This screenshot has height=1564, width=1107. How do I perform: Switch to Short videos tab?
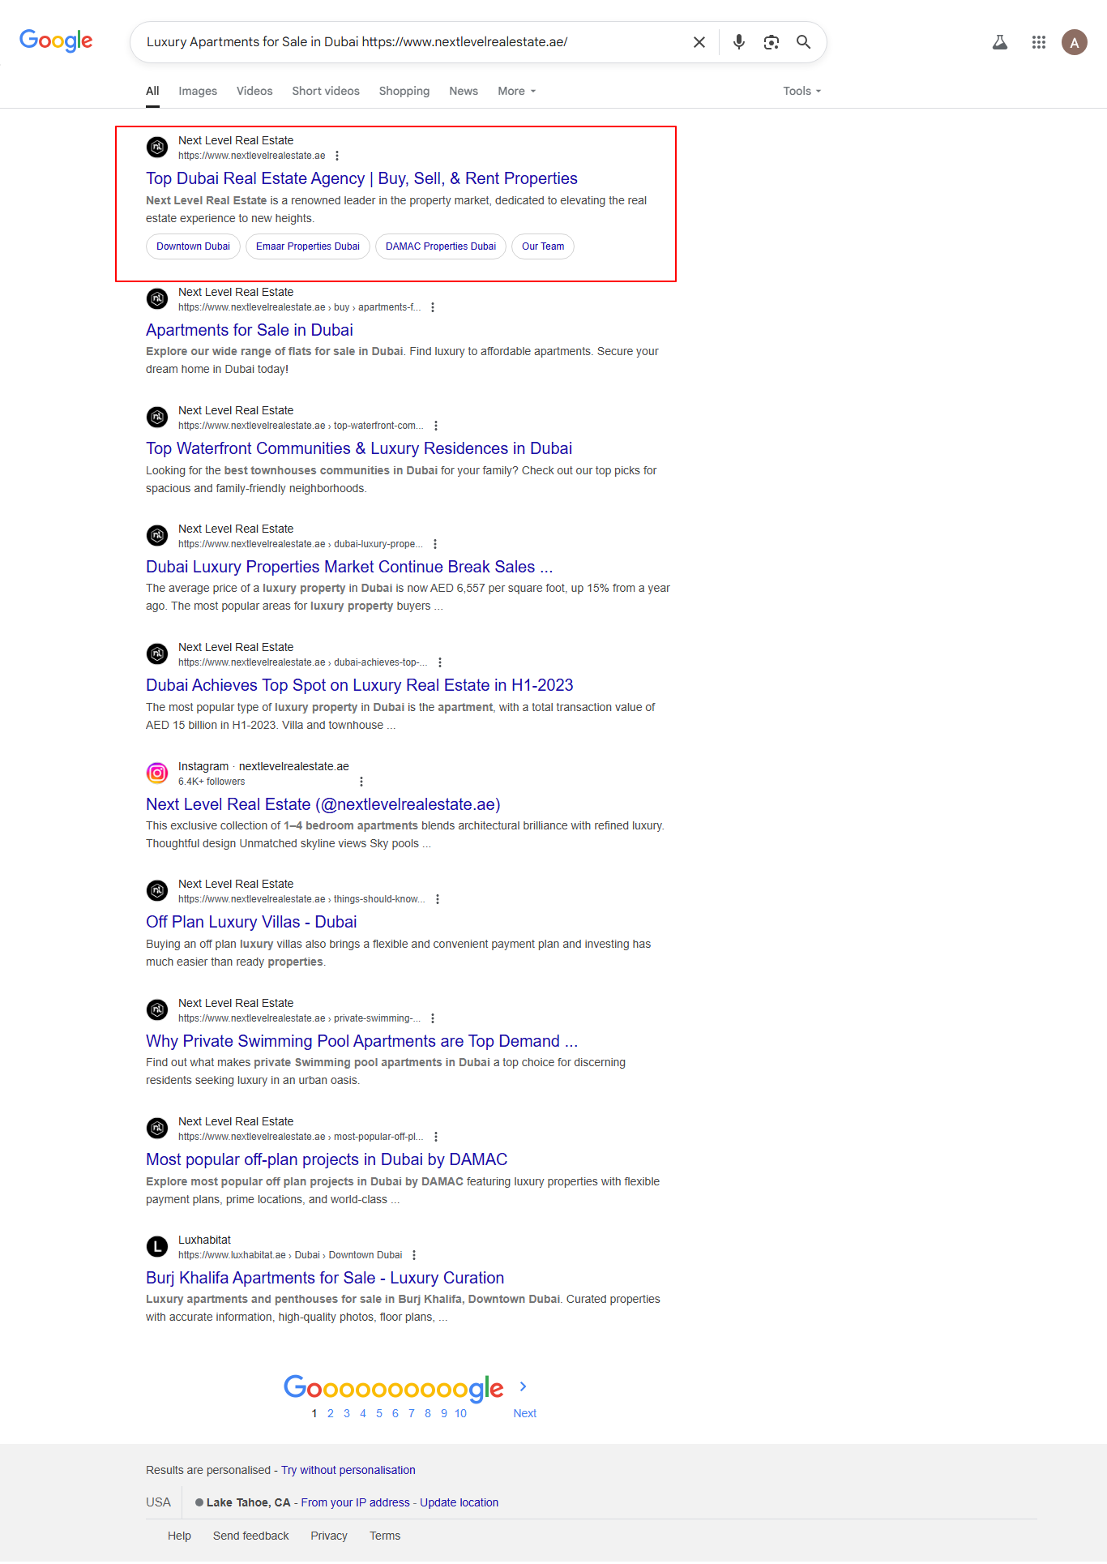(326, 91)
